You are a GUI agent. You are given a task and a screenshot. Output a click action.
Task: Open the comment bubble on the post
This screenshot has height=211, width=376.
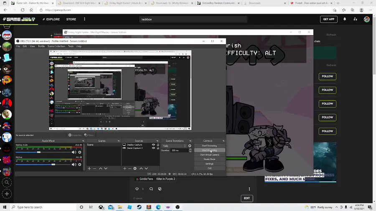pos(151,189)
